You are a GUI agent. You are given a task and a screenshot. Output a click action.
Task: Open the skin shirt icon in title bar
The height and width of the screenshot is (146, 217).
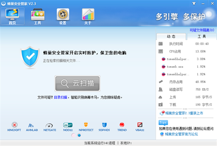point(194,4)
